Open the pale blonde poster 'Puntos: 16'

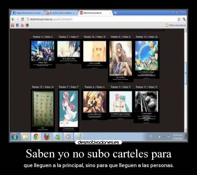[95, 54]
